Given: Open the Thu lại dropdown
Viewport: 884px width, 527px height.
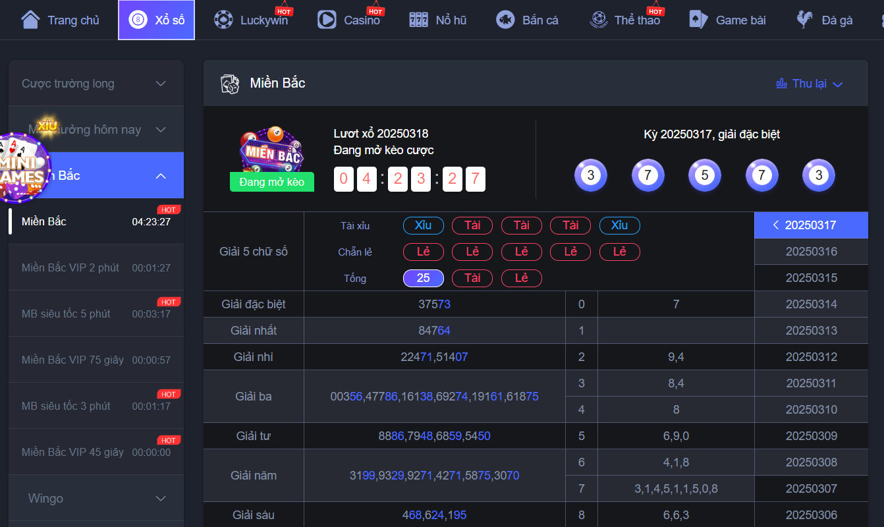Looking at the screenshot, I should (810, 84).
